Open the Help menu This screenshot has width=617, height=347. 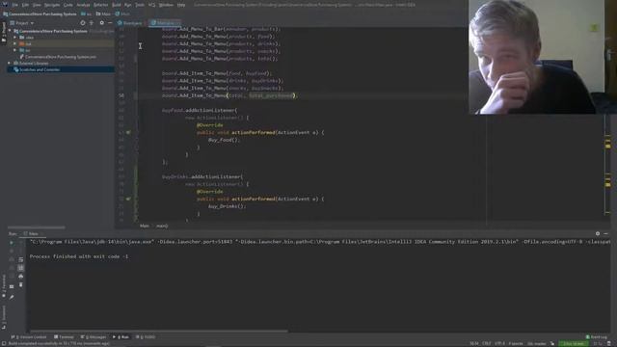tap(181, 5)
